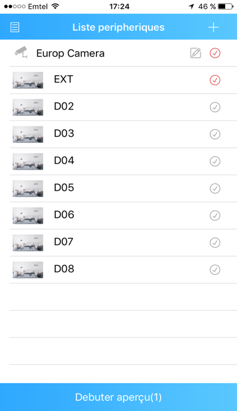Tap the Wi-Fi icon in status bar
The image size is (237, 411).
point(55,7)
